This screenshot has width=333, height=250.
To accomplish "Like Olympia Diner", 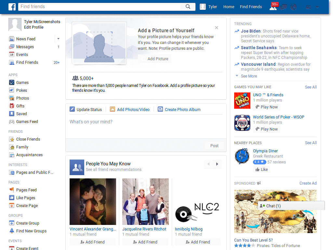I will [x=261, y=169].
